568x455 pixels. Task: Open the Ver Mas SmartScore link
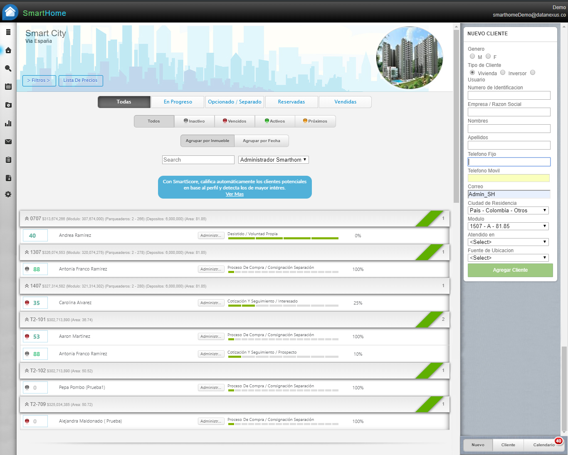click(235, 194)
